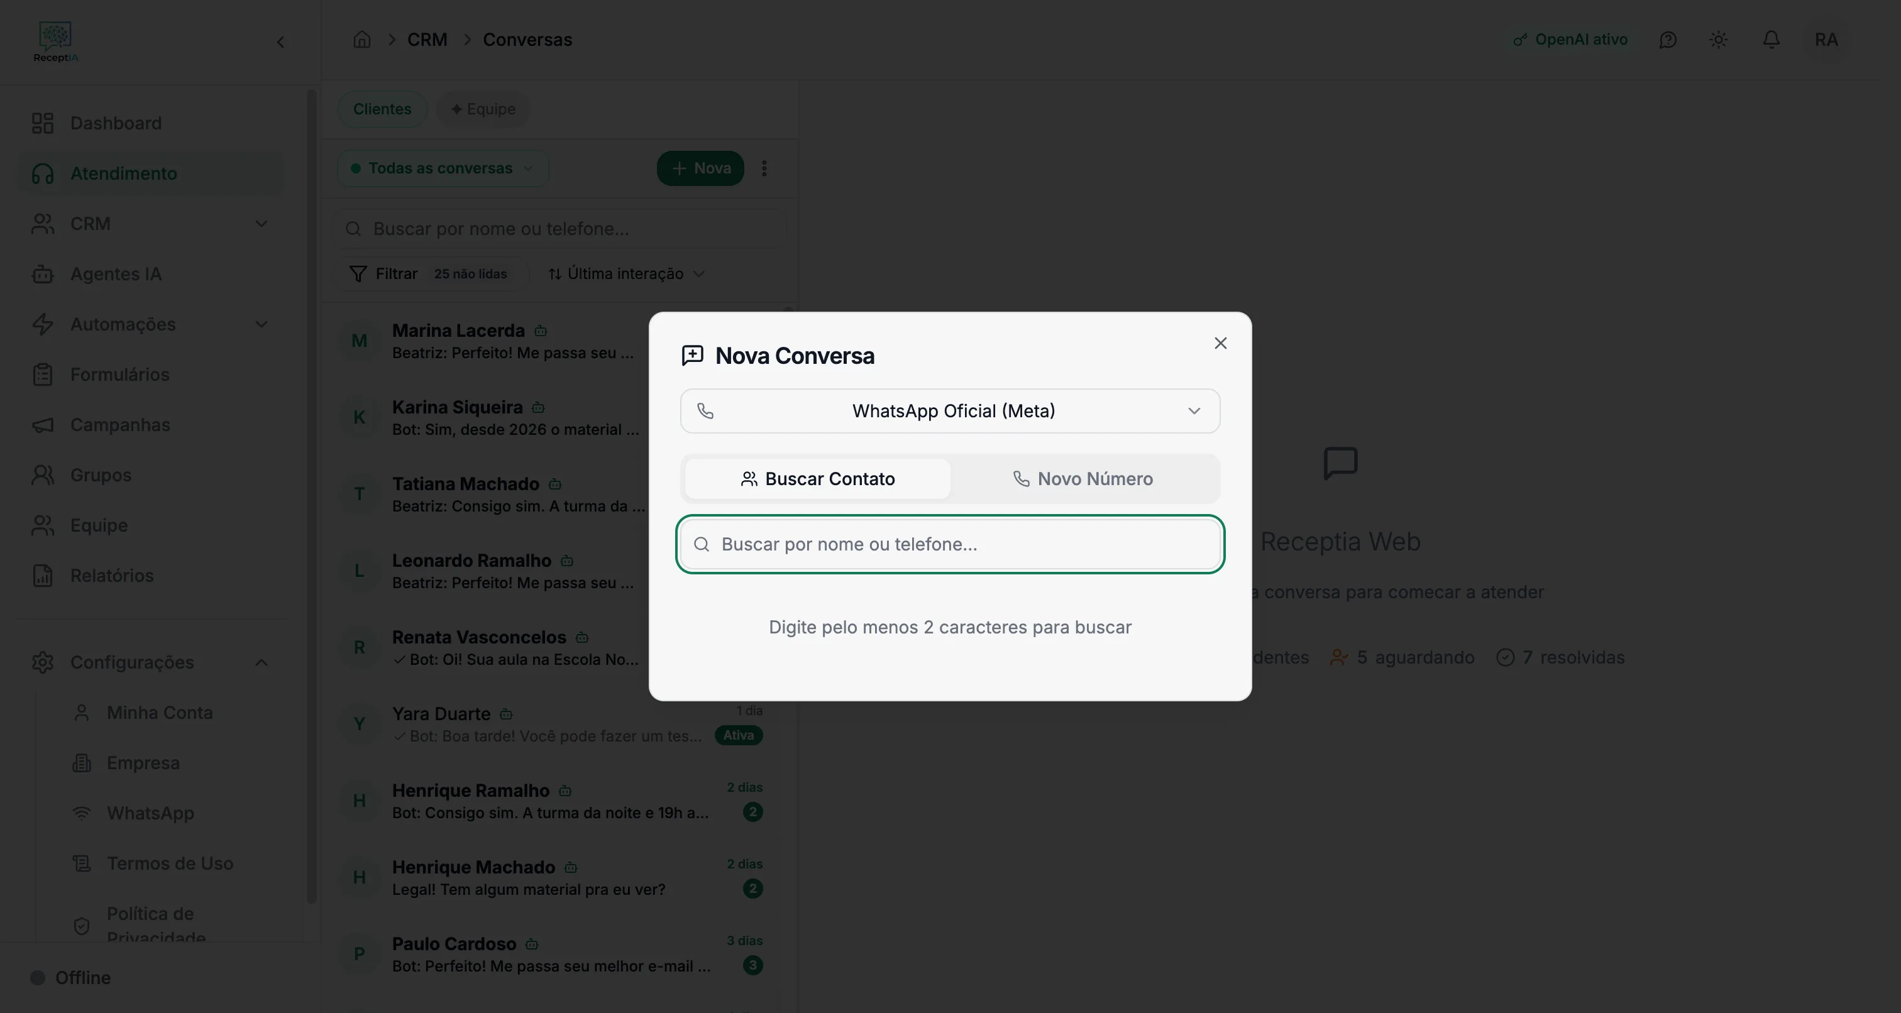Click the bot icon next to Marina Lacerda

[x=540, y=331]
